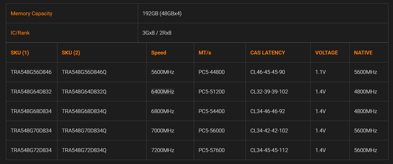Click the PC5-54400 cell
The image size is (393, 164).
pos(211,111)
